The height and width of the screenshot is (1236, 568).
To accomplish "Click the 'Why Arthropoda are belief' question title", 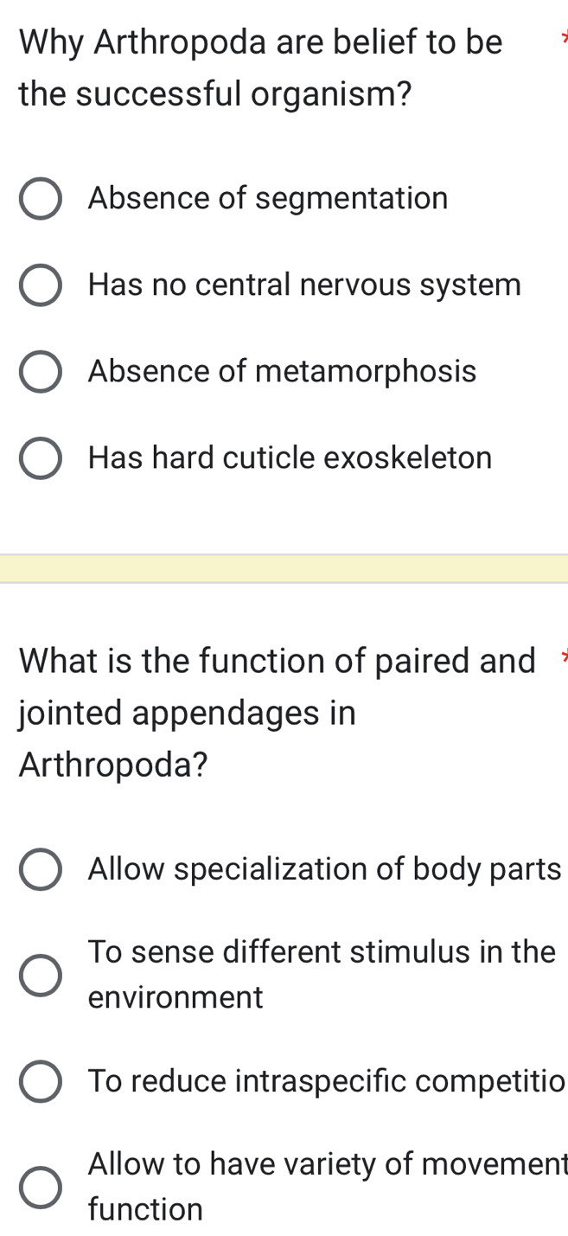I will point(260,67).
